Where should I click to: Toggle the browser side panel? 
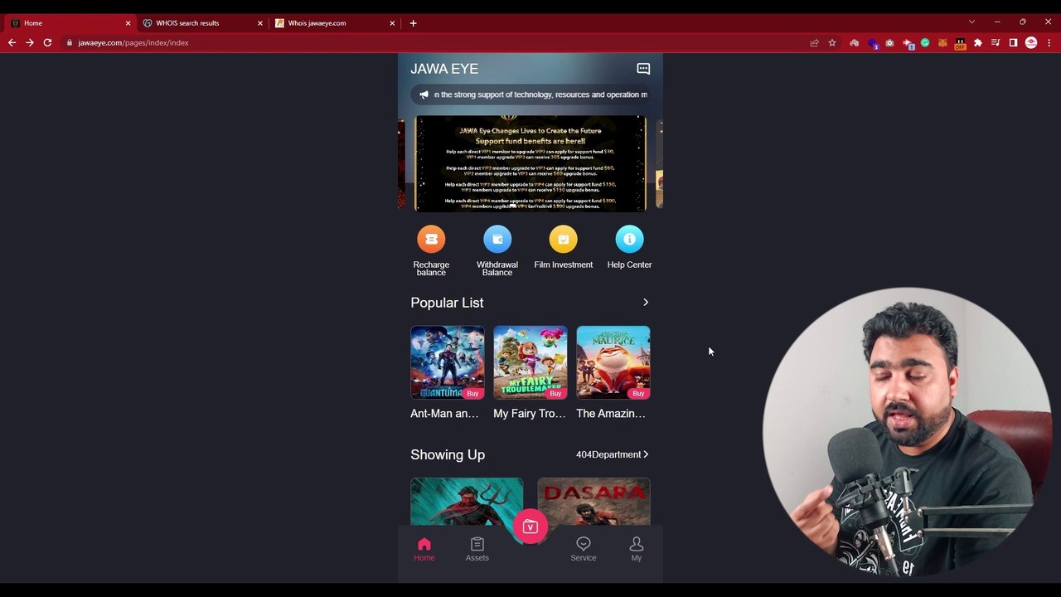(x=1013, y=42)
